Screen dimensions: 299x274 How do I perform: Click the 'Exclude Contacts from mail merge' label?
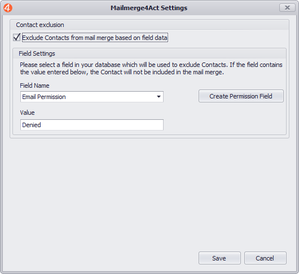pos(95,38)
